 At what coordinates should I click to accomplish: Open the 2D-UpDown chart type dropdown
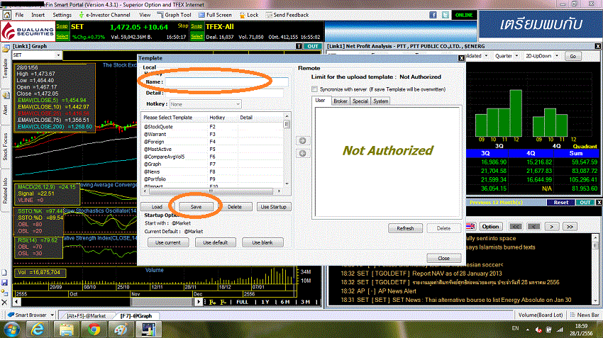pyautogui.click(x=541, y=56)
